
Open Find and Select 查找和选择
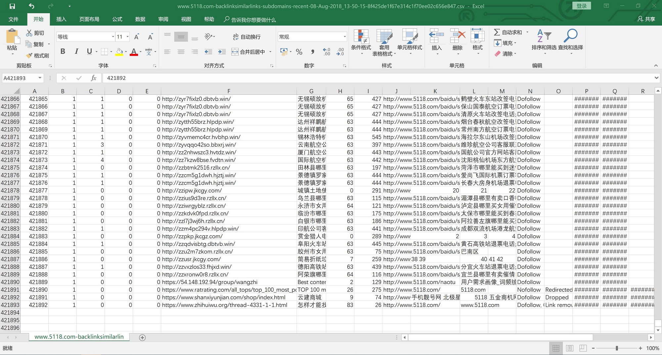tap(571, 42)
